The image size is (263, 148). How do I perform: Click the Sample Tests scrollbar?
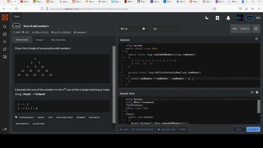click(258, 106)
